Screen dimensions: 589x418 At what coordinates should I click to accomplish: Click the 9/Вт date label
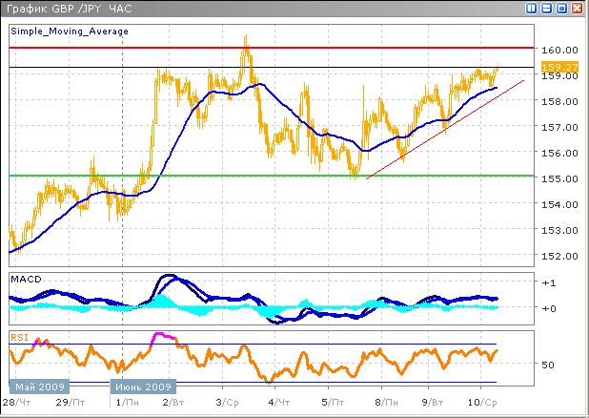(433, 402)
